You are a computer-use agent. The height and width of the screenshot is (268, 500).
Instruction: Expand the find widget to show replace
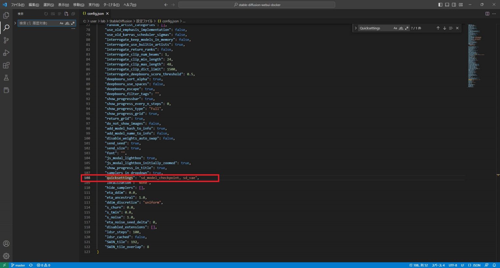tap(355, 28)
